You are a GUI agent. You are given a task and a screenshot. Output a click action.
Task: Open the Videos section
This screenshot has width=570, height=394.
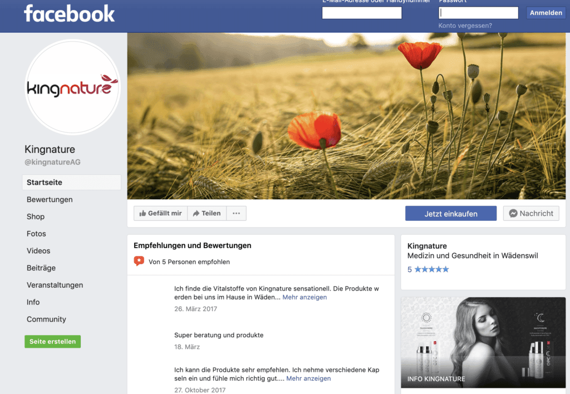coord(38,251)
